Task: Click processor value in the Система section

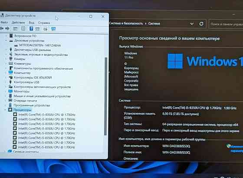Action: (199, 108)
